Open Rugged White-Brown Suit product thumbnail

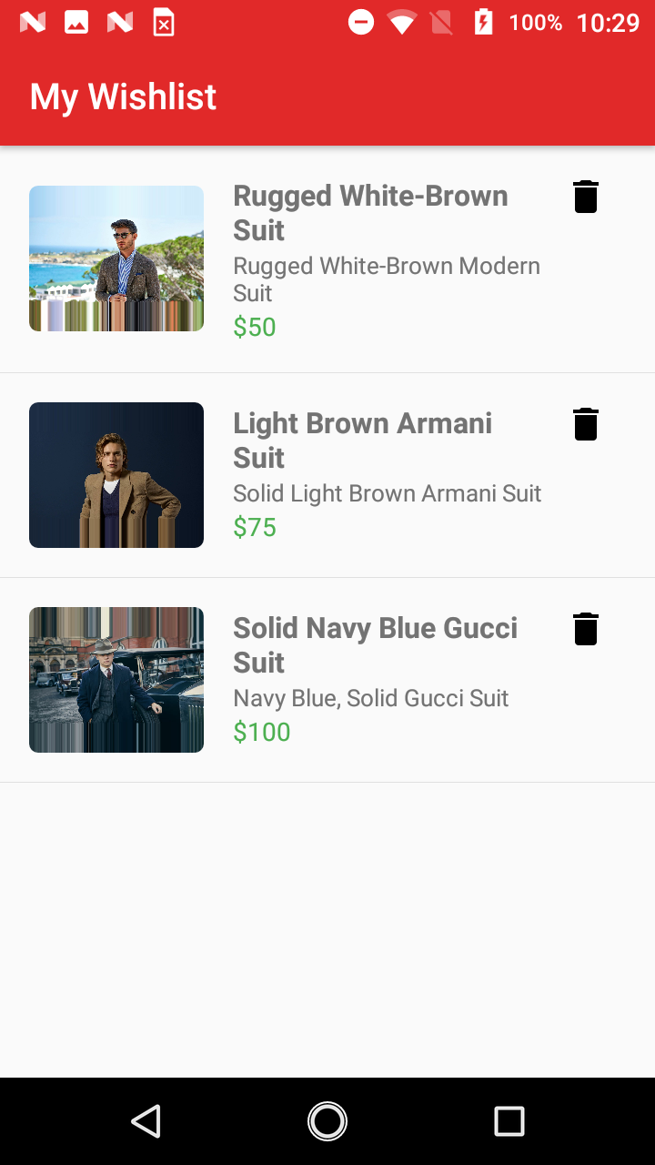pyautogui.click(x=116, y=258)
